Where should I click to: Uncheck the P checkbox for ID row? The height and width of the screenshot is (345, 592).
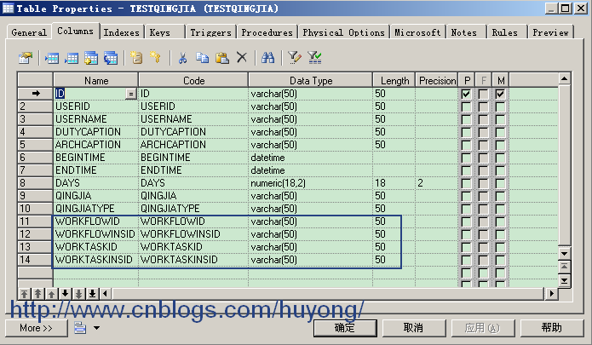click(466, 94)
